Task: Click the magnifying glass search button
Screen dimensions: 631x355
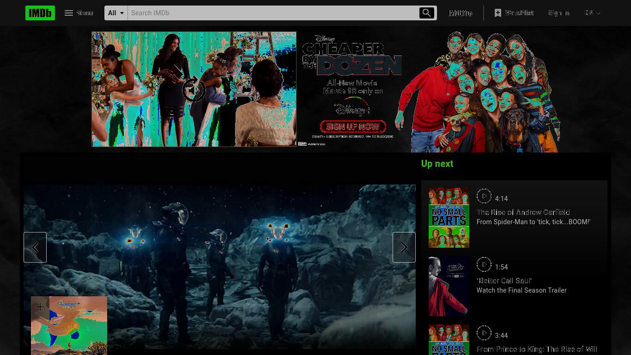Action: click(427, 13)
